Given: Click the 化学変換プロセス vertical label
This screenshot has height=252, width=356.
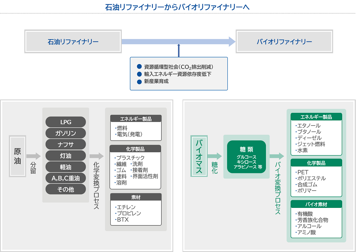Looking at the screenshot, I should [96, 185].
